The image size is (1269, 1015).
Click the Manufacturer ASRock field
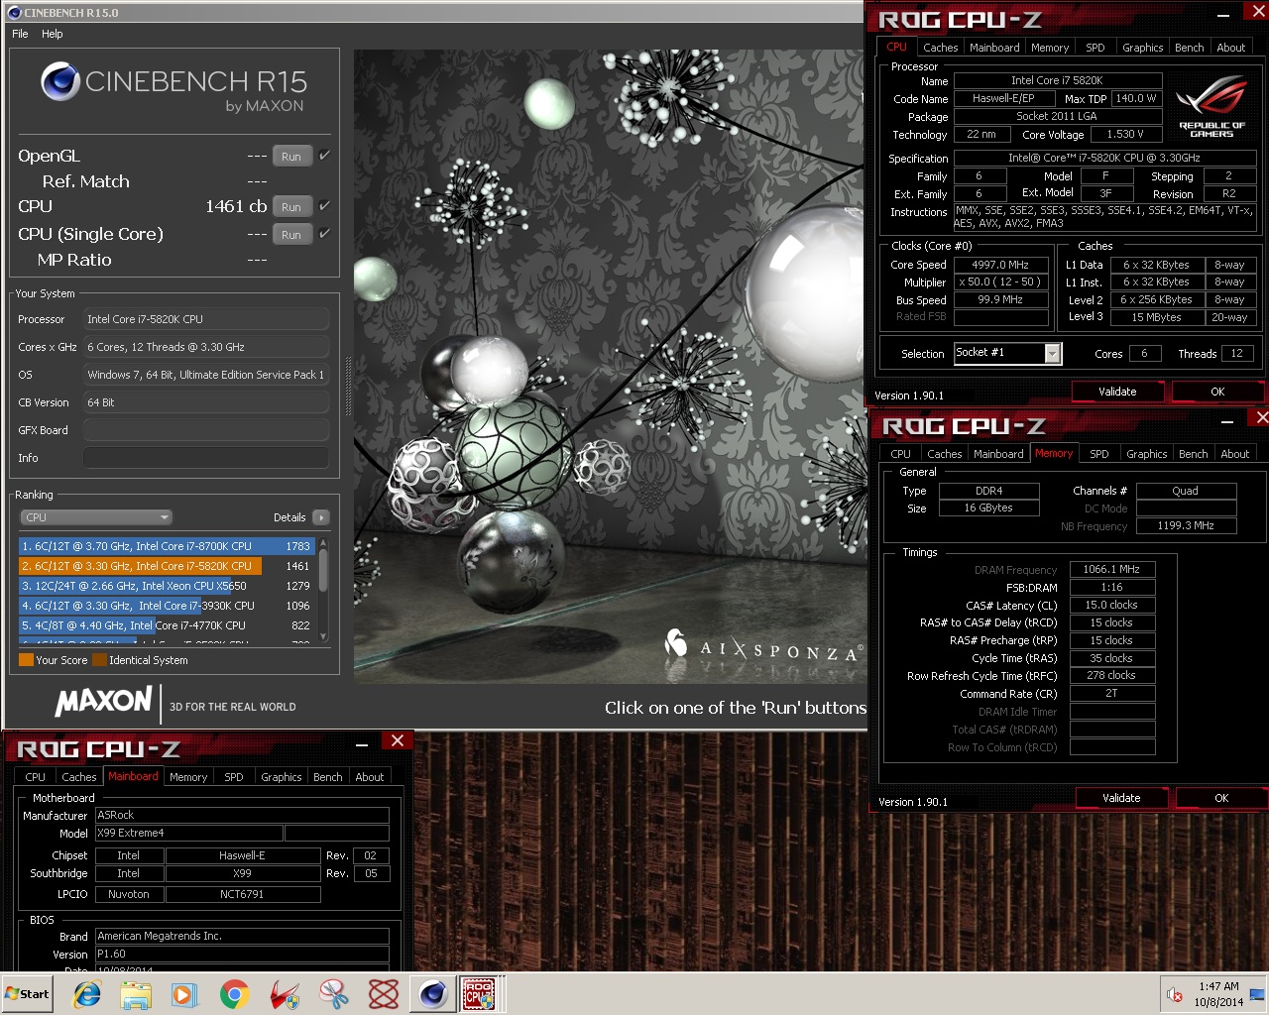242,815
